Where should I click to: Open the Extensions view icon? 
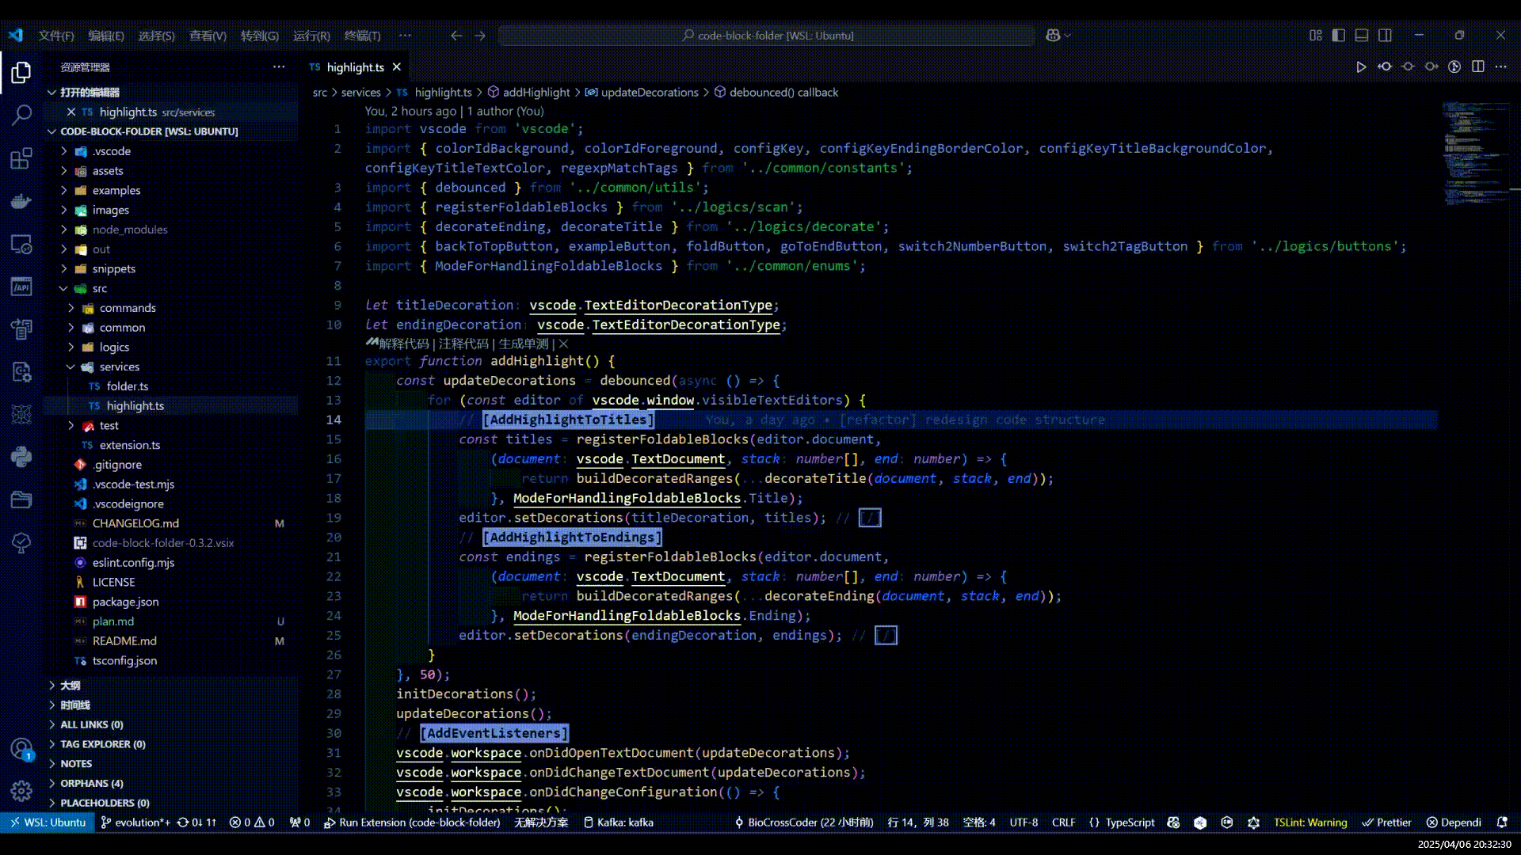point(21,158)
